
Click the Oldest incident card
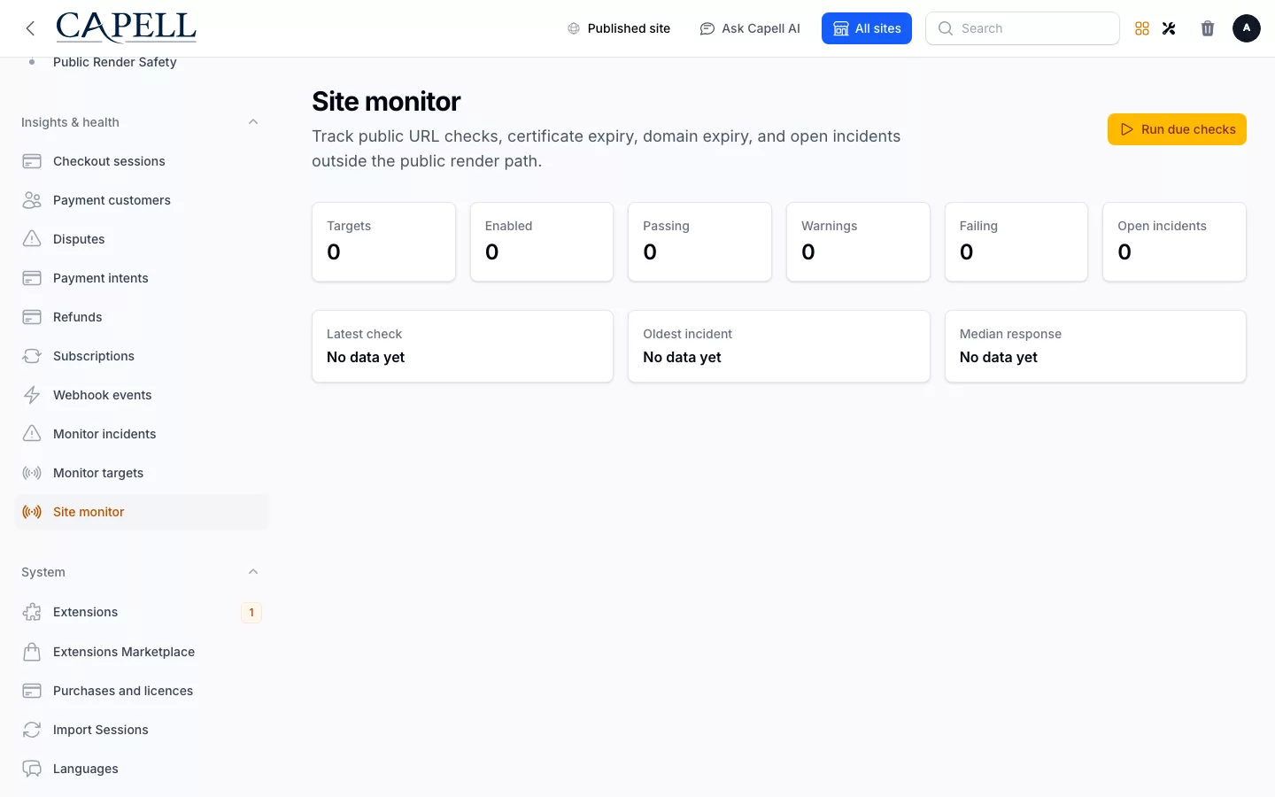779,346
